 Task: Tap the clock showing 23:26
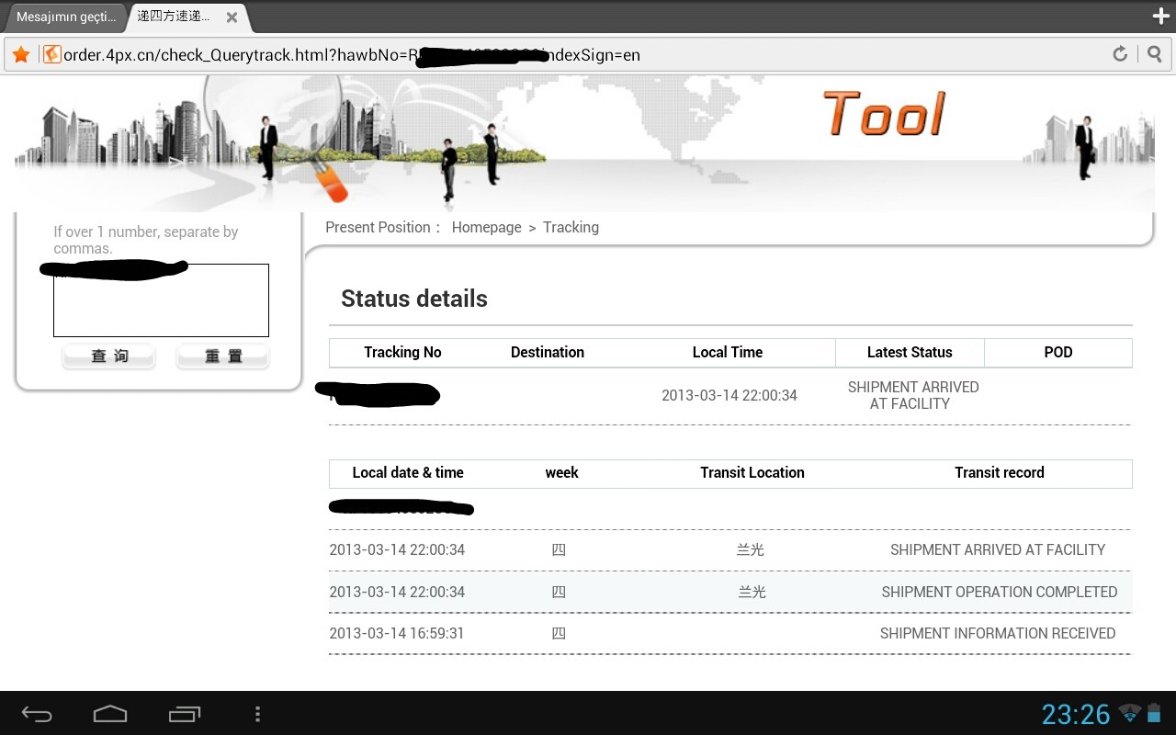click(1075, 714)
